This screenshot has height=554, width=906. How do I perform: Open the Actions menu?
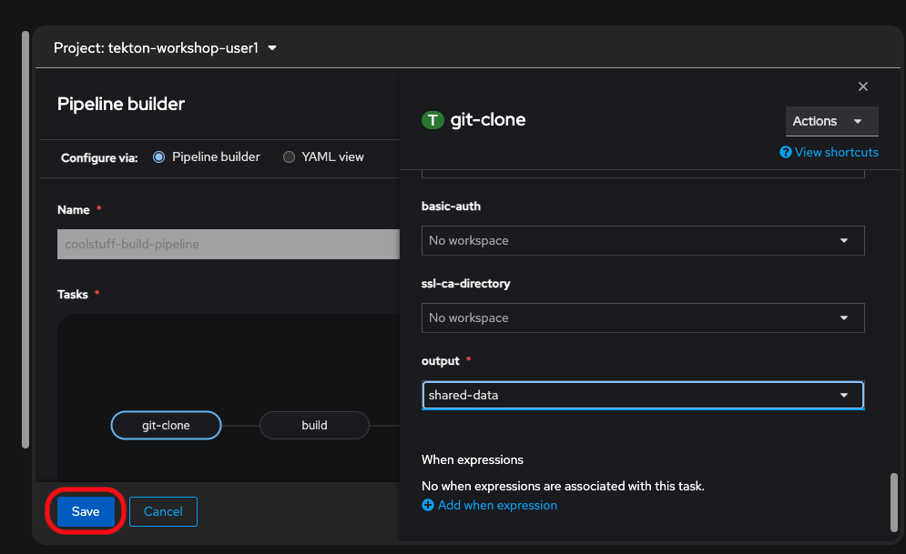(830, 121)
